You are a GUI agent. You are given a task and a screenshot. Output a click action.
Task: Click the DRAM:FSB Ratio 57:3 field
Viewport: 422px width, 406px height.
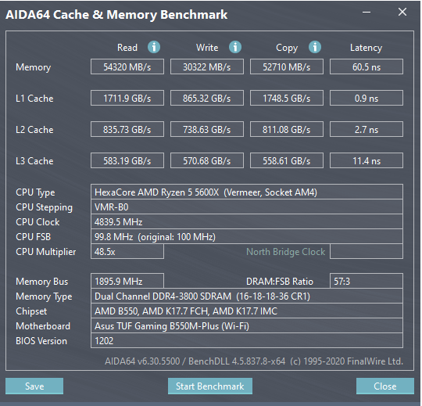[x=367, y=282]
